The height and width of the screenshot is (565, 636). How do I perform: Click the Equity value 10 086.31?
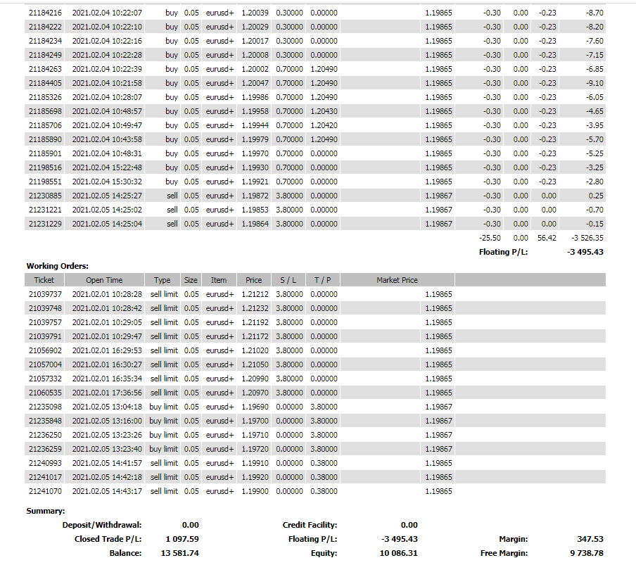coord(400,553)
